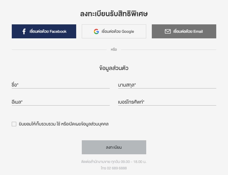Submit with the "ลงทะเบียน" register button
Viewport: 228px width, 175px height.
tap(114, 147)
